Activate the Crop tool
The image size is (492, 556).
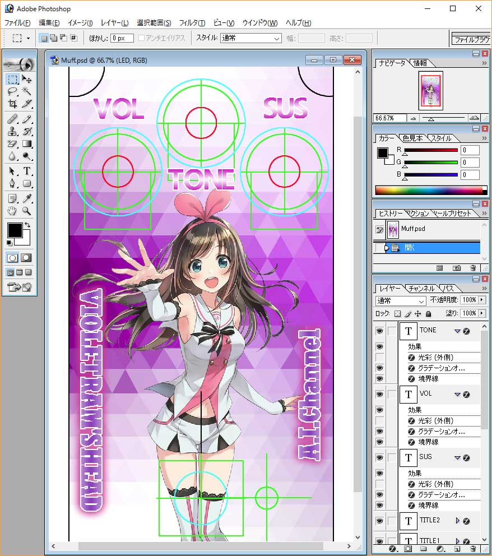[13, 104]
